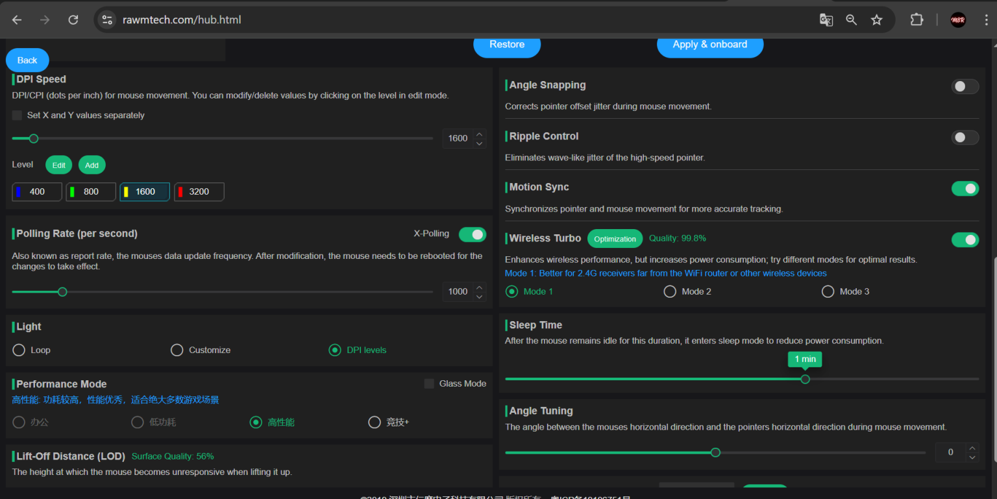The height and width of the screenshot is (499, 997).
Task: Select Wireless Turbo Mode 2
Action: [670, 292]
